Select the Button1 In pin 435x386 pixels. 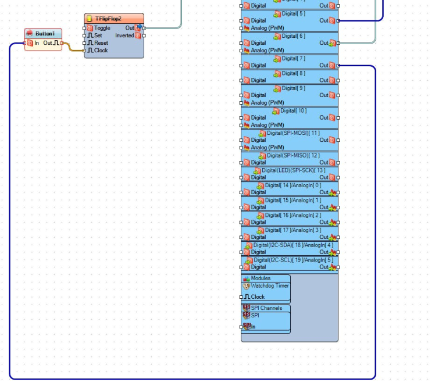coord(25,43)
